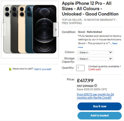Click the product title heading

pos(90,9)
